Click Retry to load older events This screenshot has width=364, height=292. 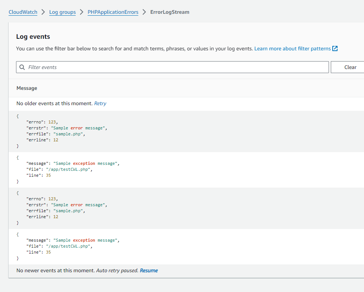[100, 103]
